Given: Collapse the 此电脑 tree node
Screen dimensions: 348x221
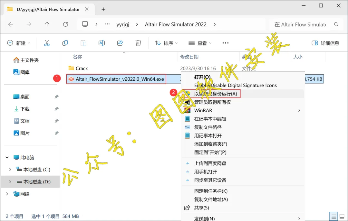Looking at the screenshot, I should pyautogui.click(x=7, y=157).
